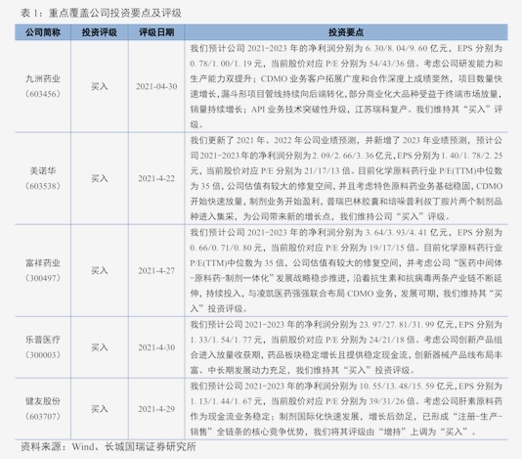This screenshot has width=522, height=459.
Task: Click company name 富祥药业
Action: click(x=43, y=263)
